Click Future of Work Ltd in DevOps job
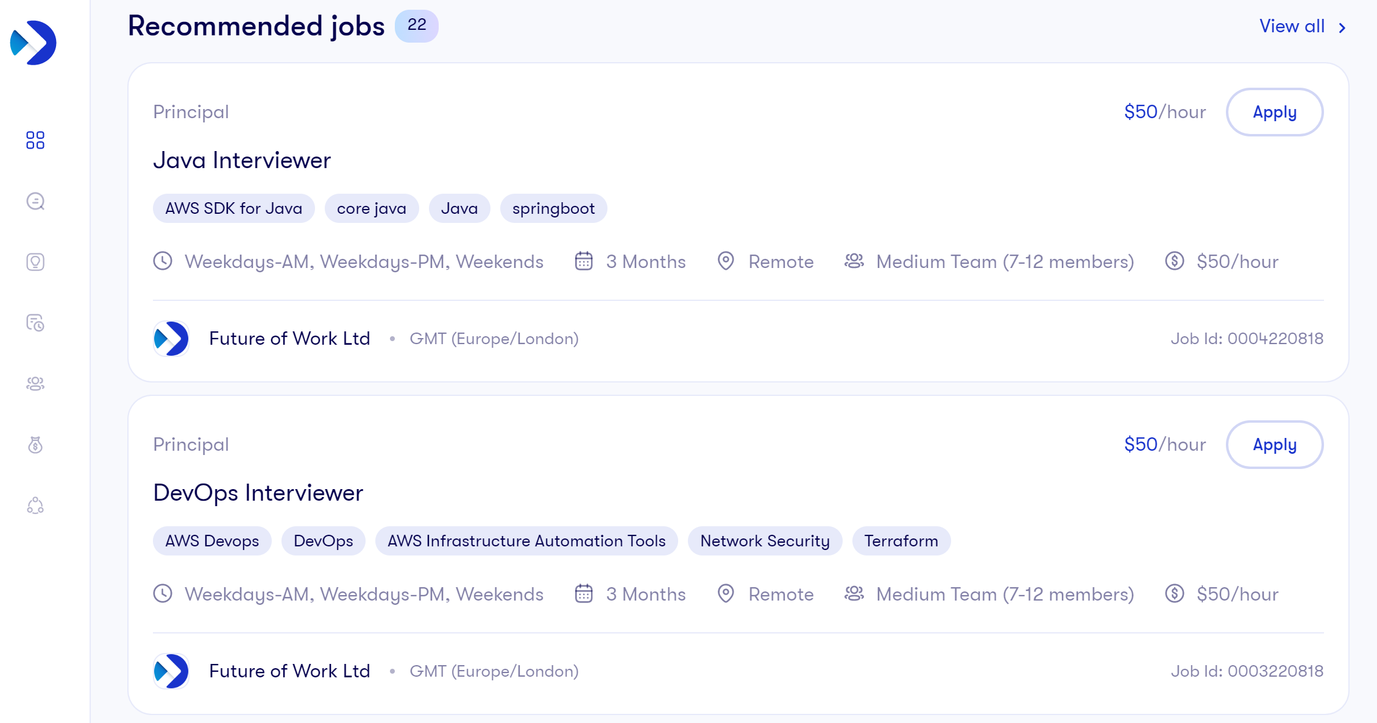 [289, 671]
